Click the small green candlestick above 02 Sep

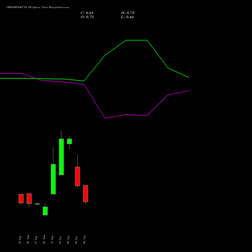pyautogui.click(x=70, y=141)
